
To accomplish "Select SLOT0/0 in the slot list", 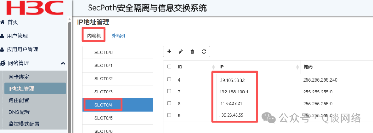I will [x=118, y=53].
